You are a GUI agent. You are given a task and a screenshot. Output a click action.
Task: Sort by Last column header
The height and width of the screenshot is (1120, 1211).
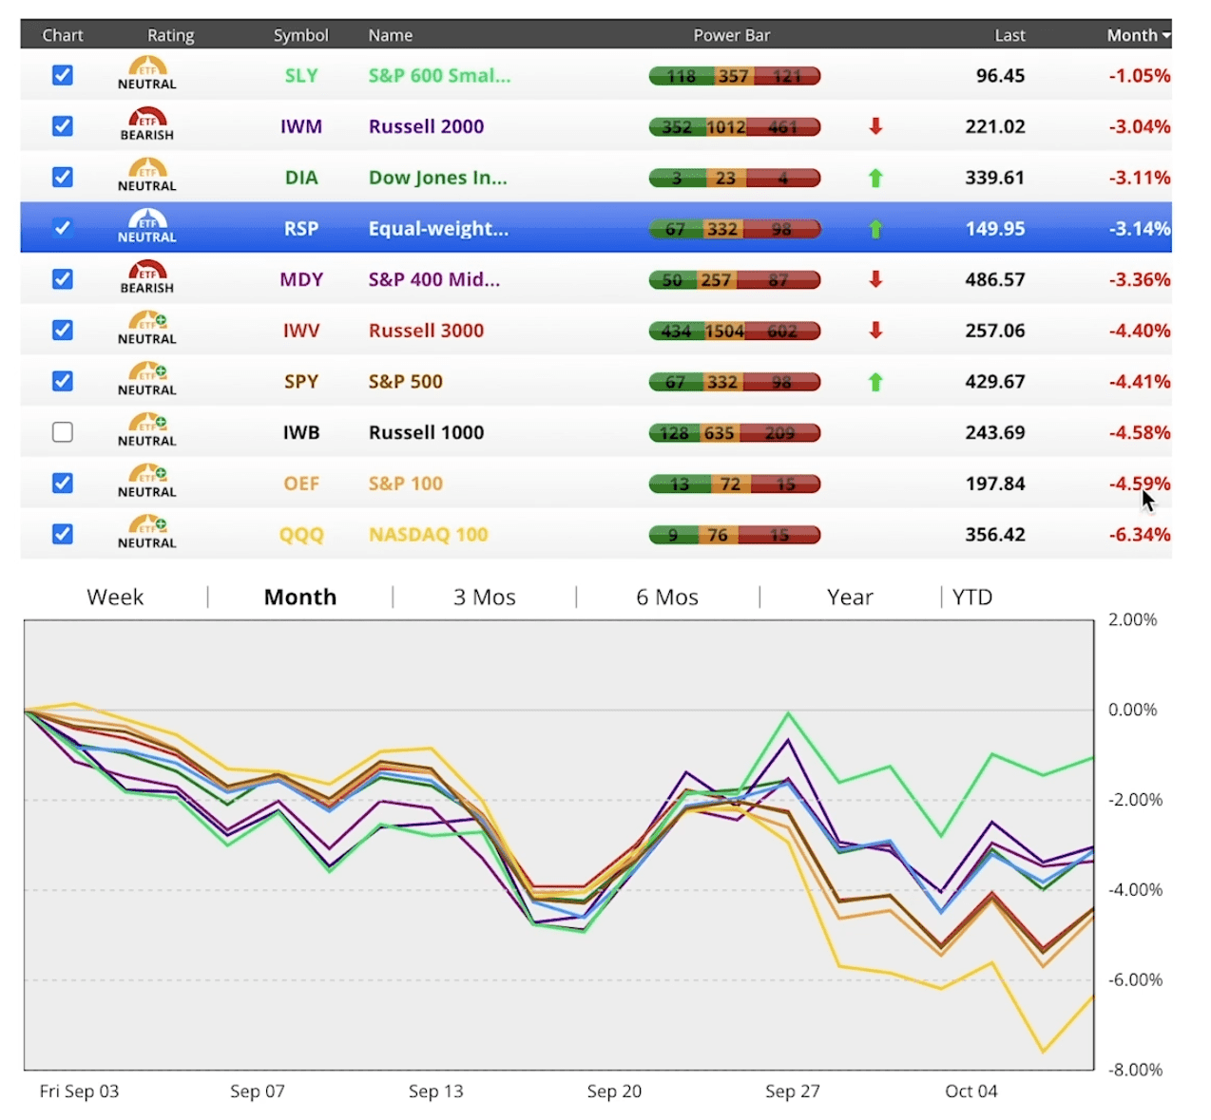tap(1009, 35)
